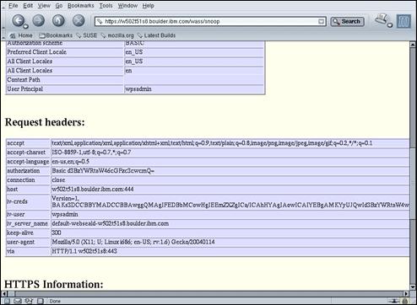Open the Help menu
The image size is (417, 305).
click(148, 6)
